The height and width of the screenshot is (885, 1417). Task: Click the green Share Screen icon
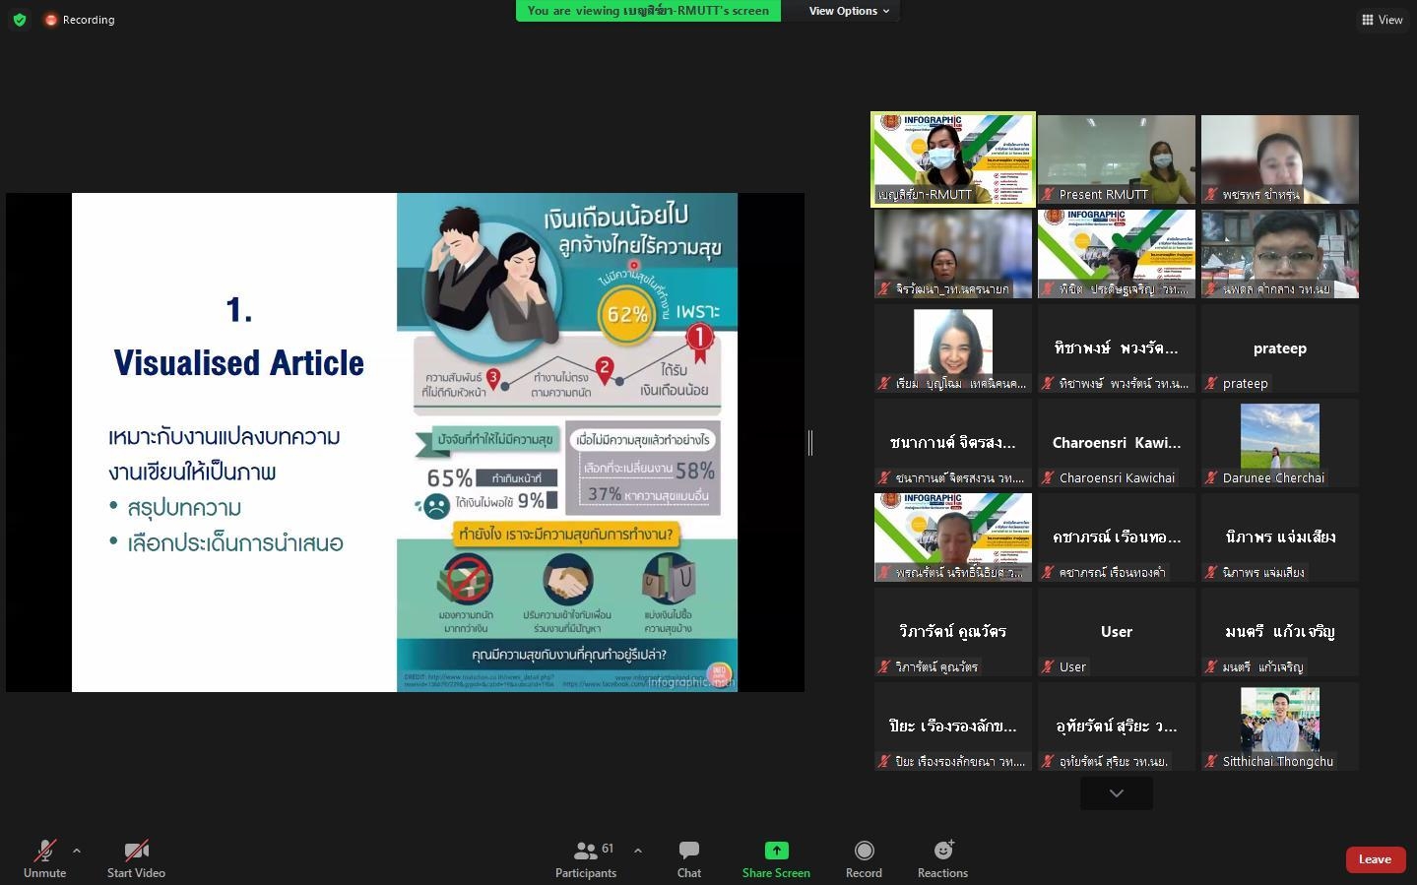click(776, 851)
